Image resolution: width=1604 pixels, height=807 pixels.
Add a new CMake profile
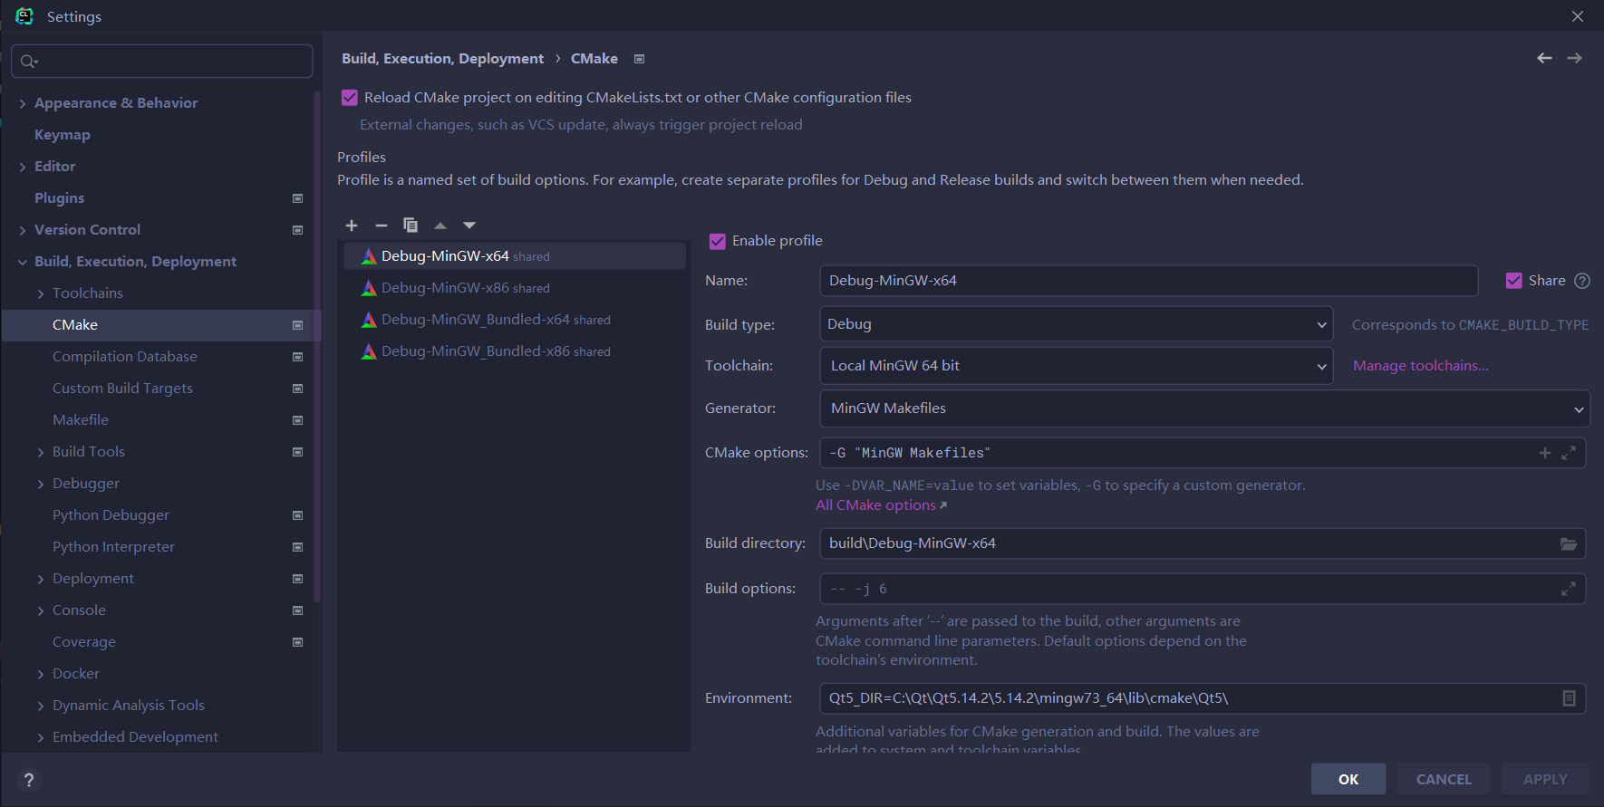[352, 226]
